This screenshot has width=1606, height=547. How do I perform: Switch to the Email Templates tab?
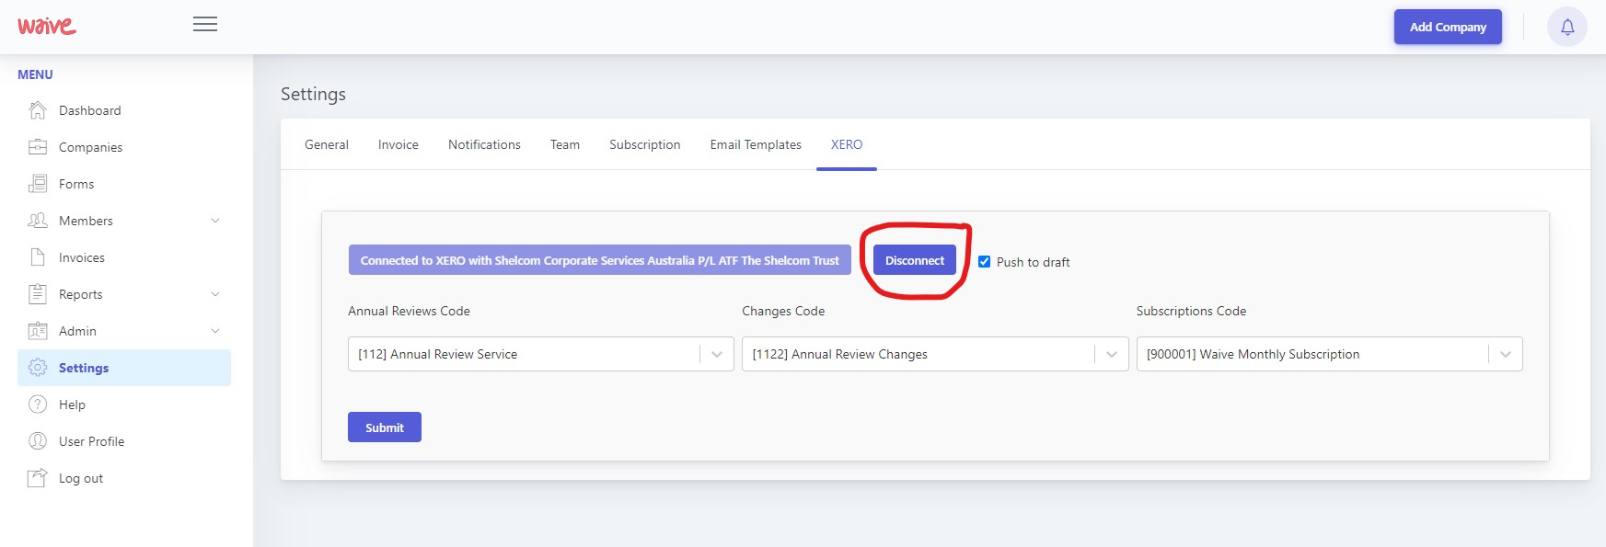point(756,144)
